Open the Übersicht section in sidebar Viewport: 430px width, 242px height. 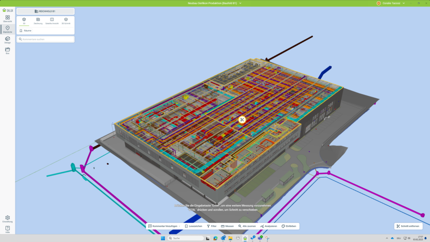tap(8, 18)
